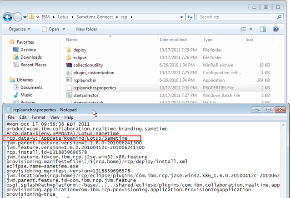Open Documents library
Image resolution: width=291 pixels, height=198 pixels.
pyautogui.click(x=31, y=87)
